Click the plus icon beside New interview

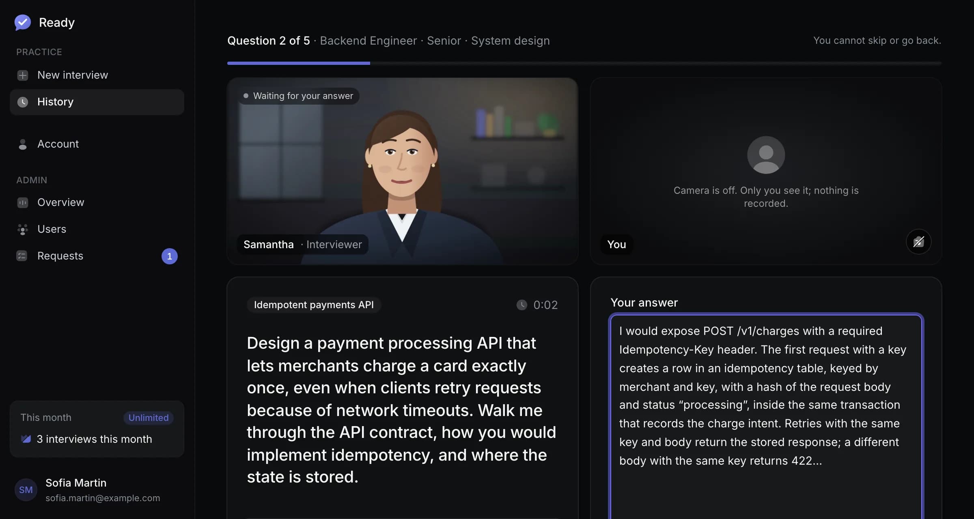[x=23, y=75]
